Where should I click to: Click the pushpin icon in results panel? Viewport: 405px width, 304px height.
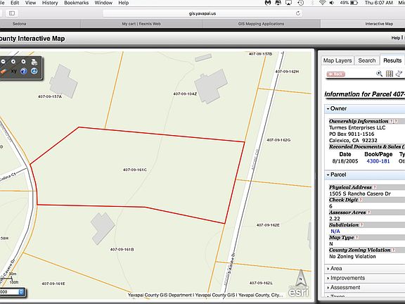pos(399,74)
